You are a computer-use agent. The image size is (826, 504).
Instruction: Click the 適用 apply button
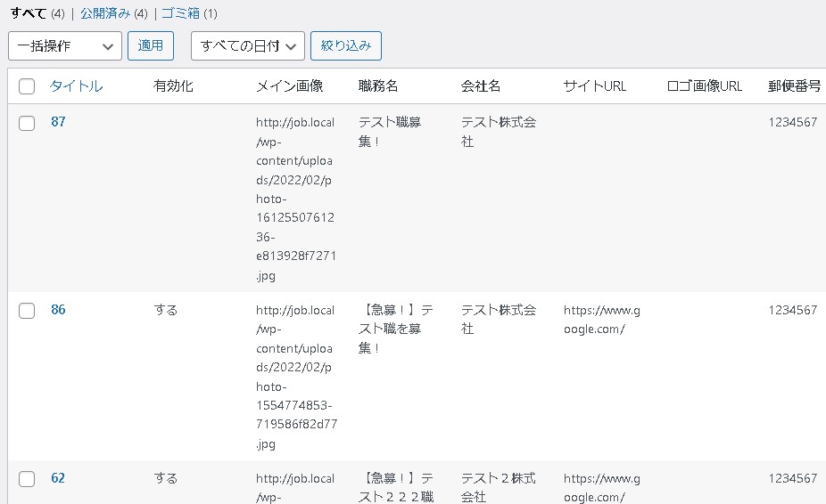[x=151, y=45]
